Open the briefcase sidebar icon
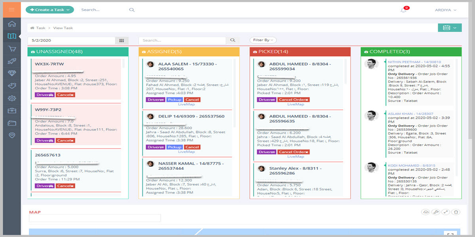 coord(12,111)
